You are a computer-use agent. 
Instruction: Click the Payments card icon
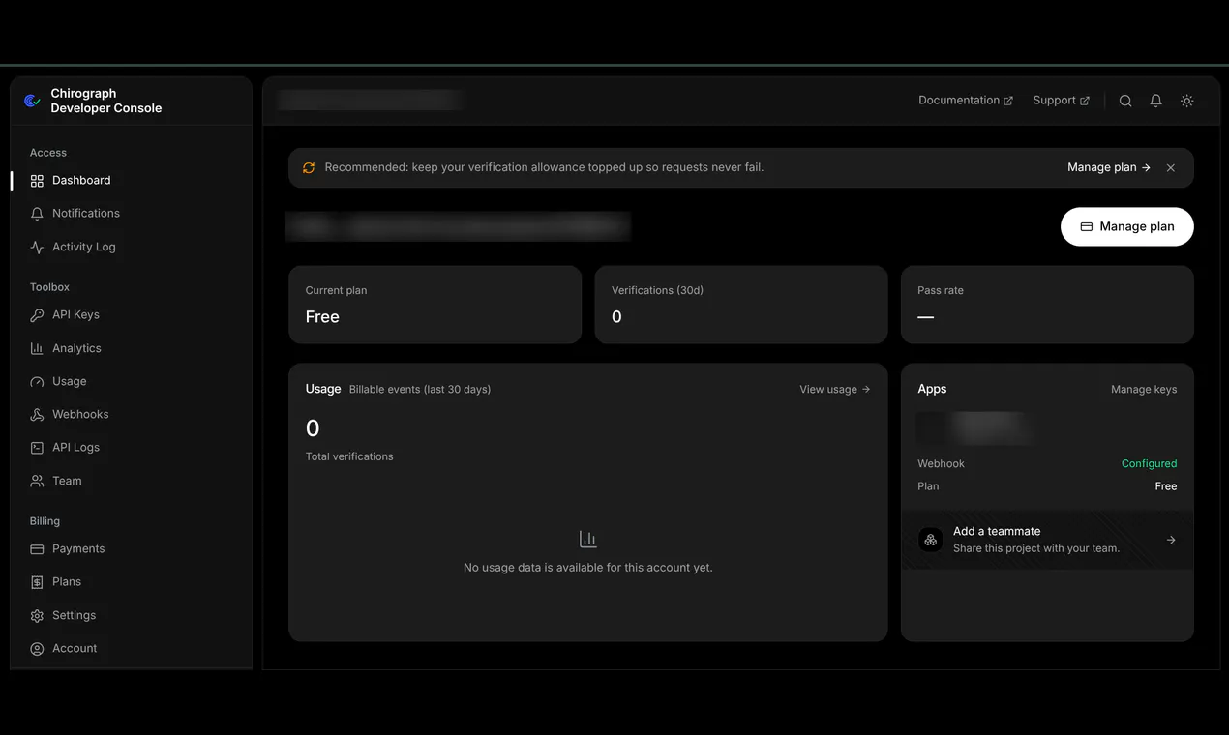(37, 549)
